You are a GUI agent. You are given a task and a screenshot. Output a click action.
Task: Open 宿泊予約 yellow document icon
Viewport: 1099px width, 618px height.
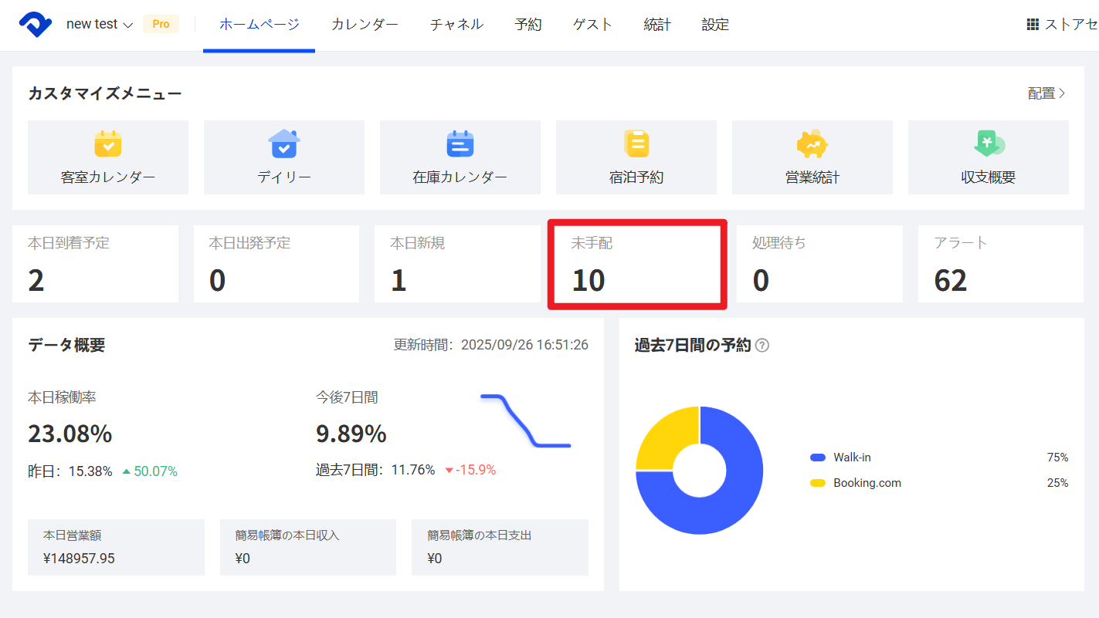click(636, 144)
